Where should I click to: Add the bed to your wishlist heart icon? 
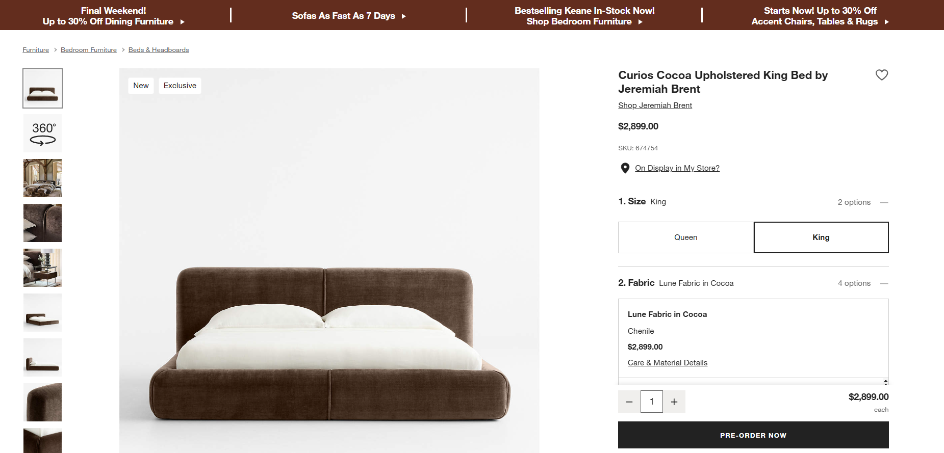(x=882, y=75)
